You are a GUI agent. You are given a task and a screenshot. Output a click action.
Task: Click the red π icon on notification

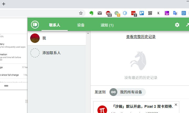(102, 109)
